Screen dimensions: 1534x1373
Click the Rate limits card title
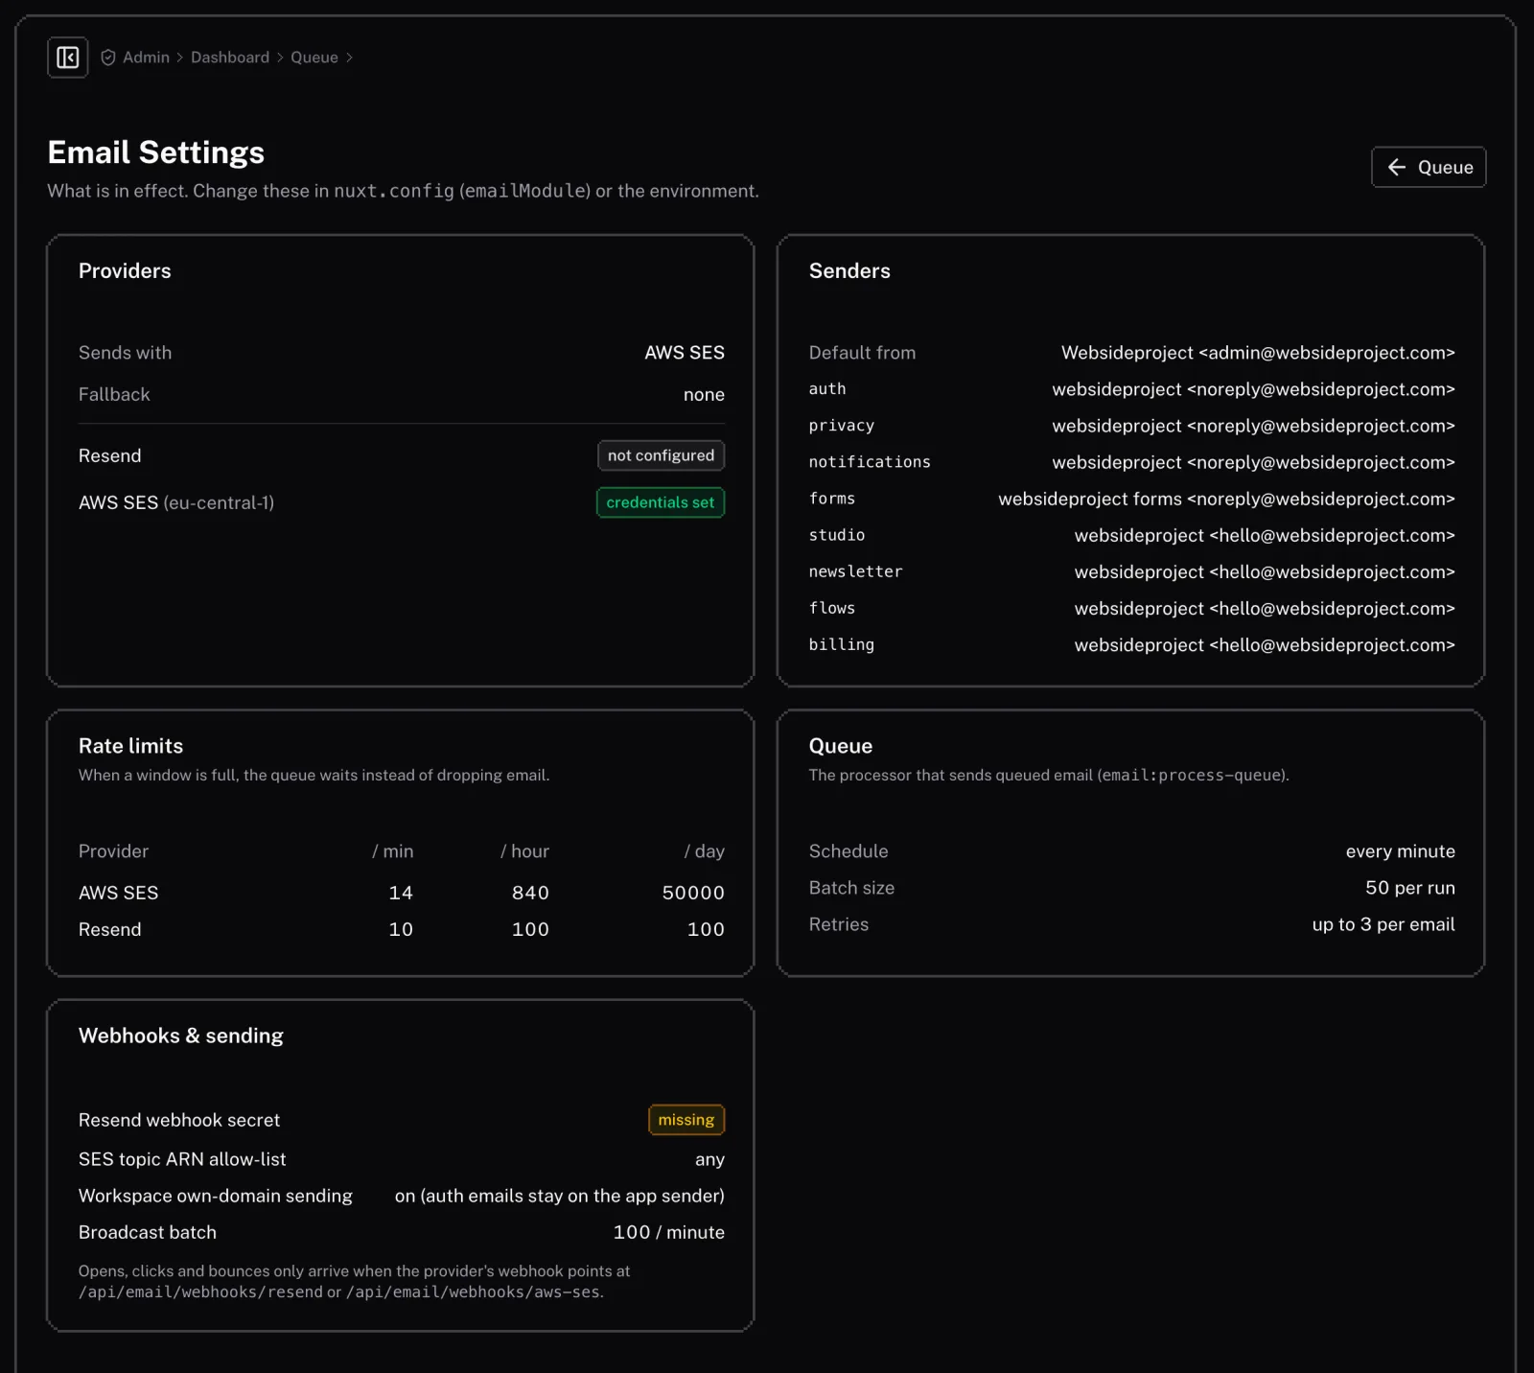pyautogui.click(x=130, y=746)
